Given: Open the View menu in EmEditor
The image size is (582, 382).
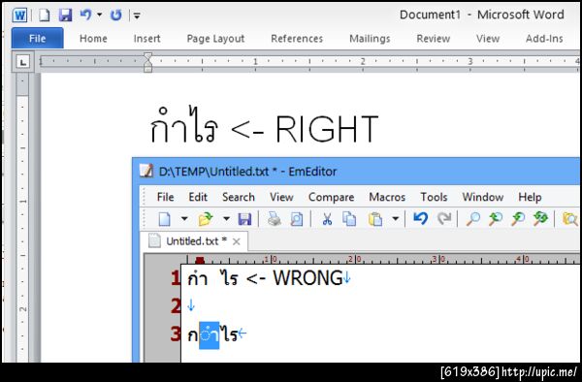Looking at the screenshot, I should click(x=281, y=197).
